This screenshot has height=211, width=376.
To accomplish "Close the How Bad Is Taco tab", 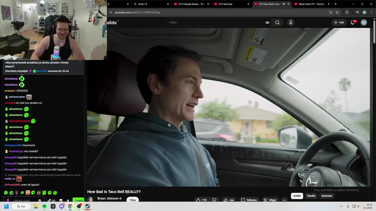I will pos(288,4).
